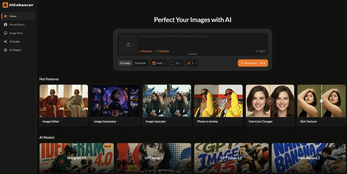This screenshot has width=347, height=174.
Task: Open Image Tools in the sidebar
Action: coord(18,33)
